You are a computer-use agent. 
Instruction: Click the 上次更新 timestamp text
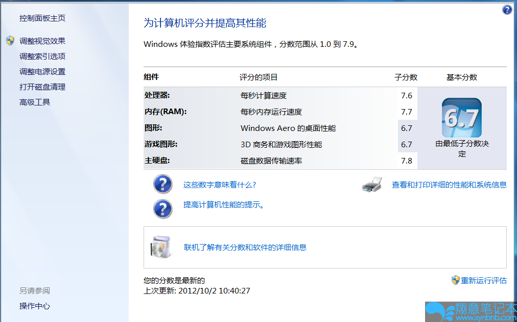tap(197, 291)
